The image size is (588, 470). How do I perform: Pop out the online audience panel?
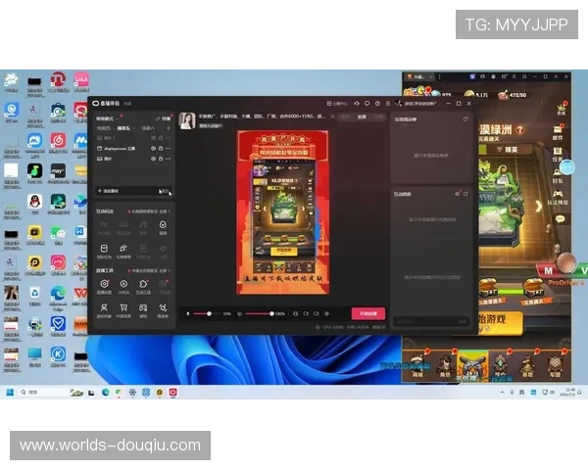tap(465, 119)
